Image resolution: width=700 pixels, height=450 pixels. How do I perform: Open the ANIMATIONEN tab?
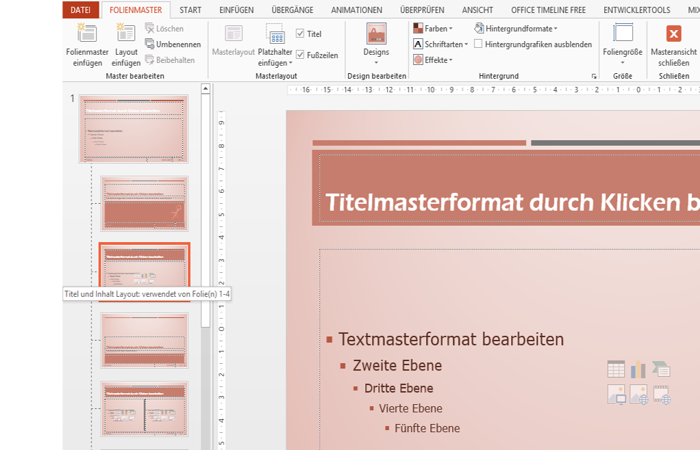356,10
